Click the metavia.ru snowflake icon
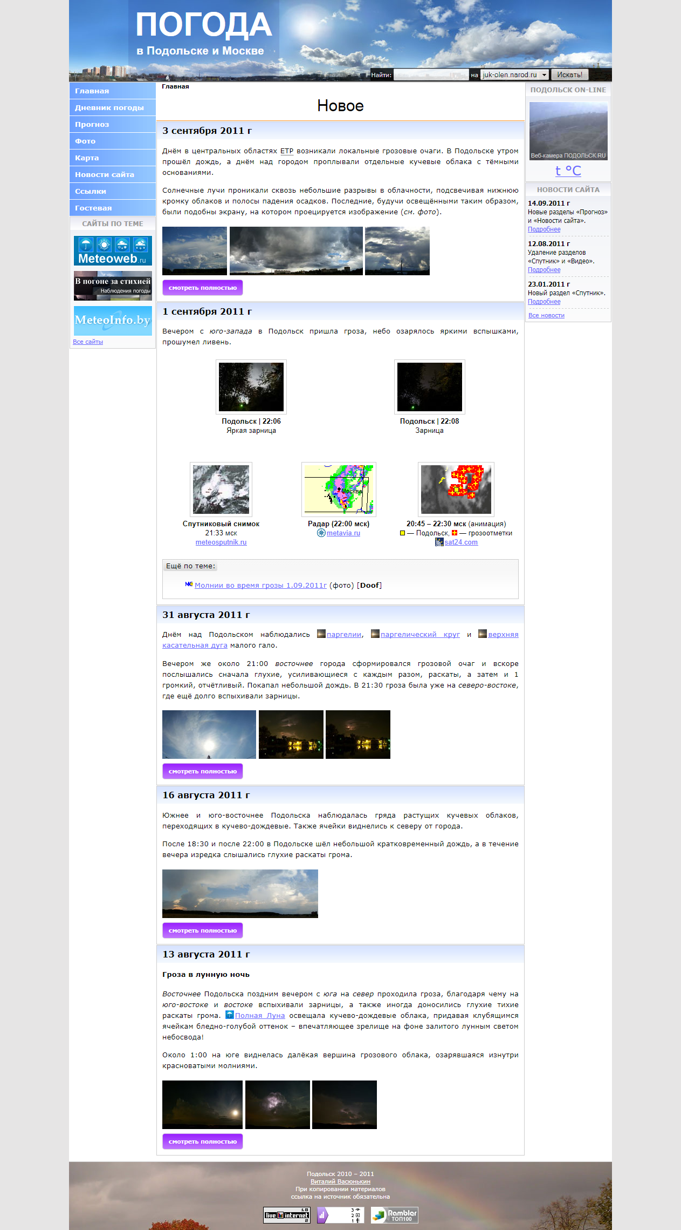This screenshot has height=1230, width=681. (x=321, y=533)
